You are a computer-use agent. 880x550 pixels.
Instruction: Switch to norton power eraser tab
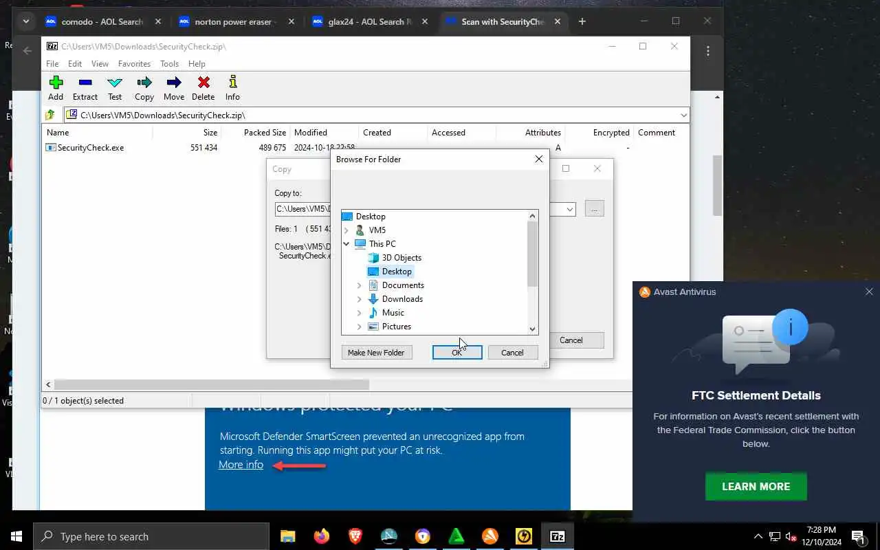pos(234,21)
